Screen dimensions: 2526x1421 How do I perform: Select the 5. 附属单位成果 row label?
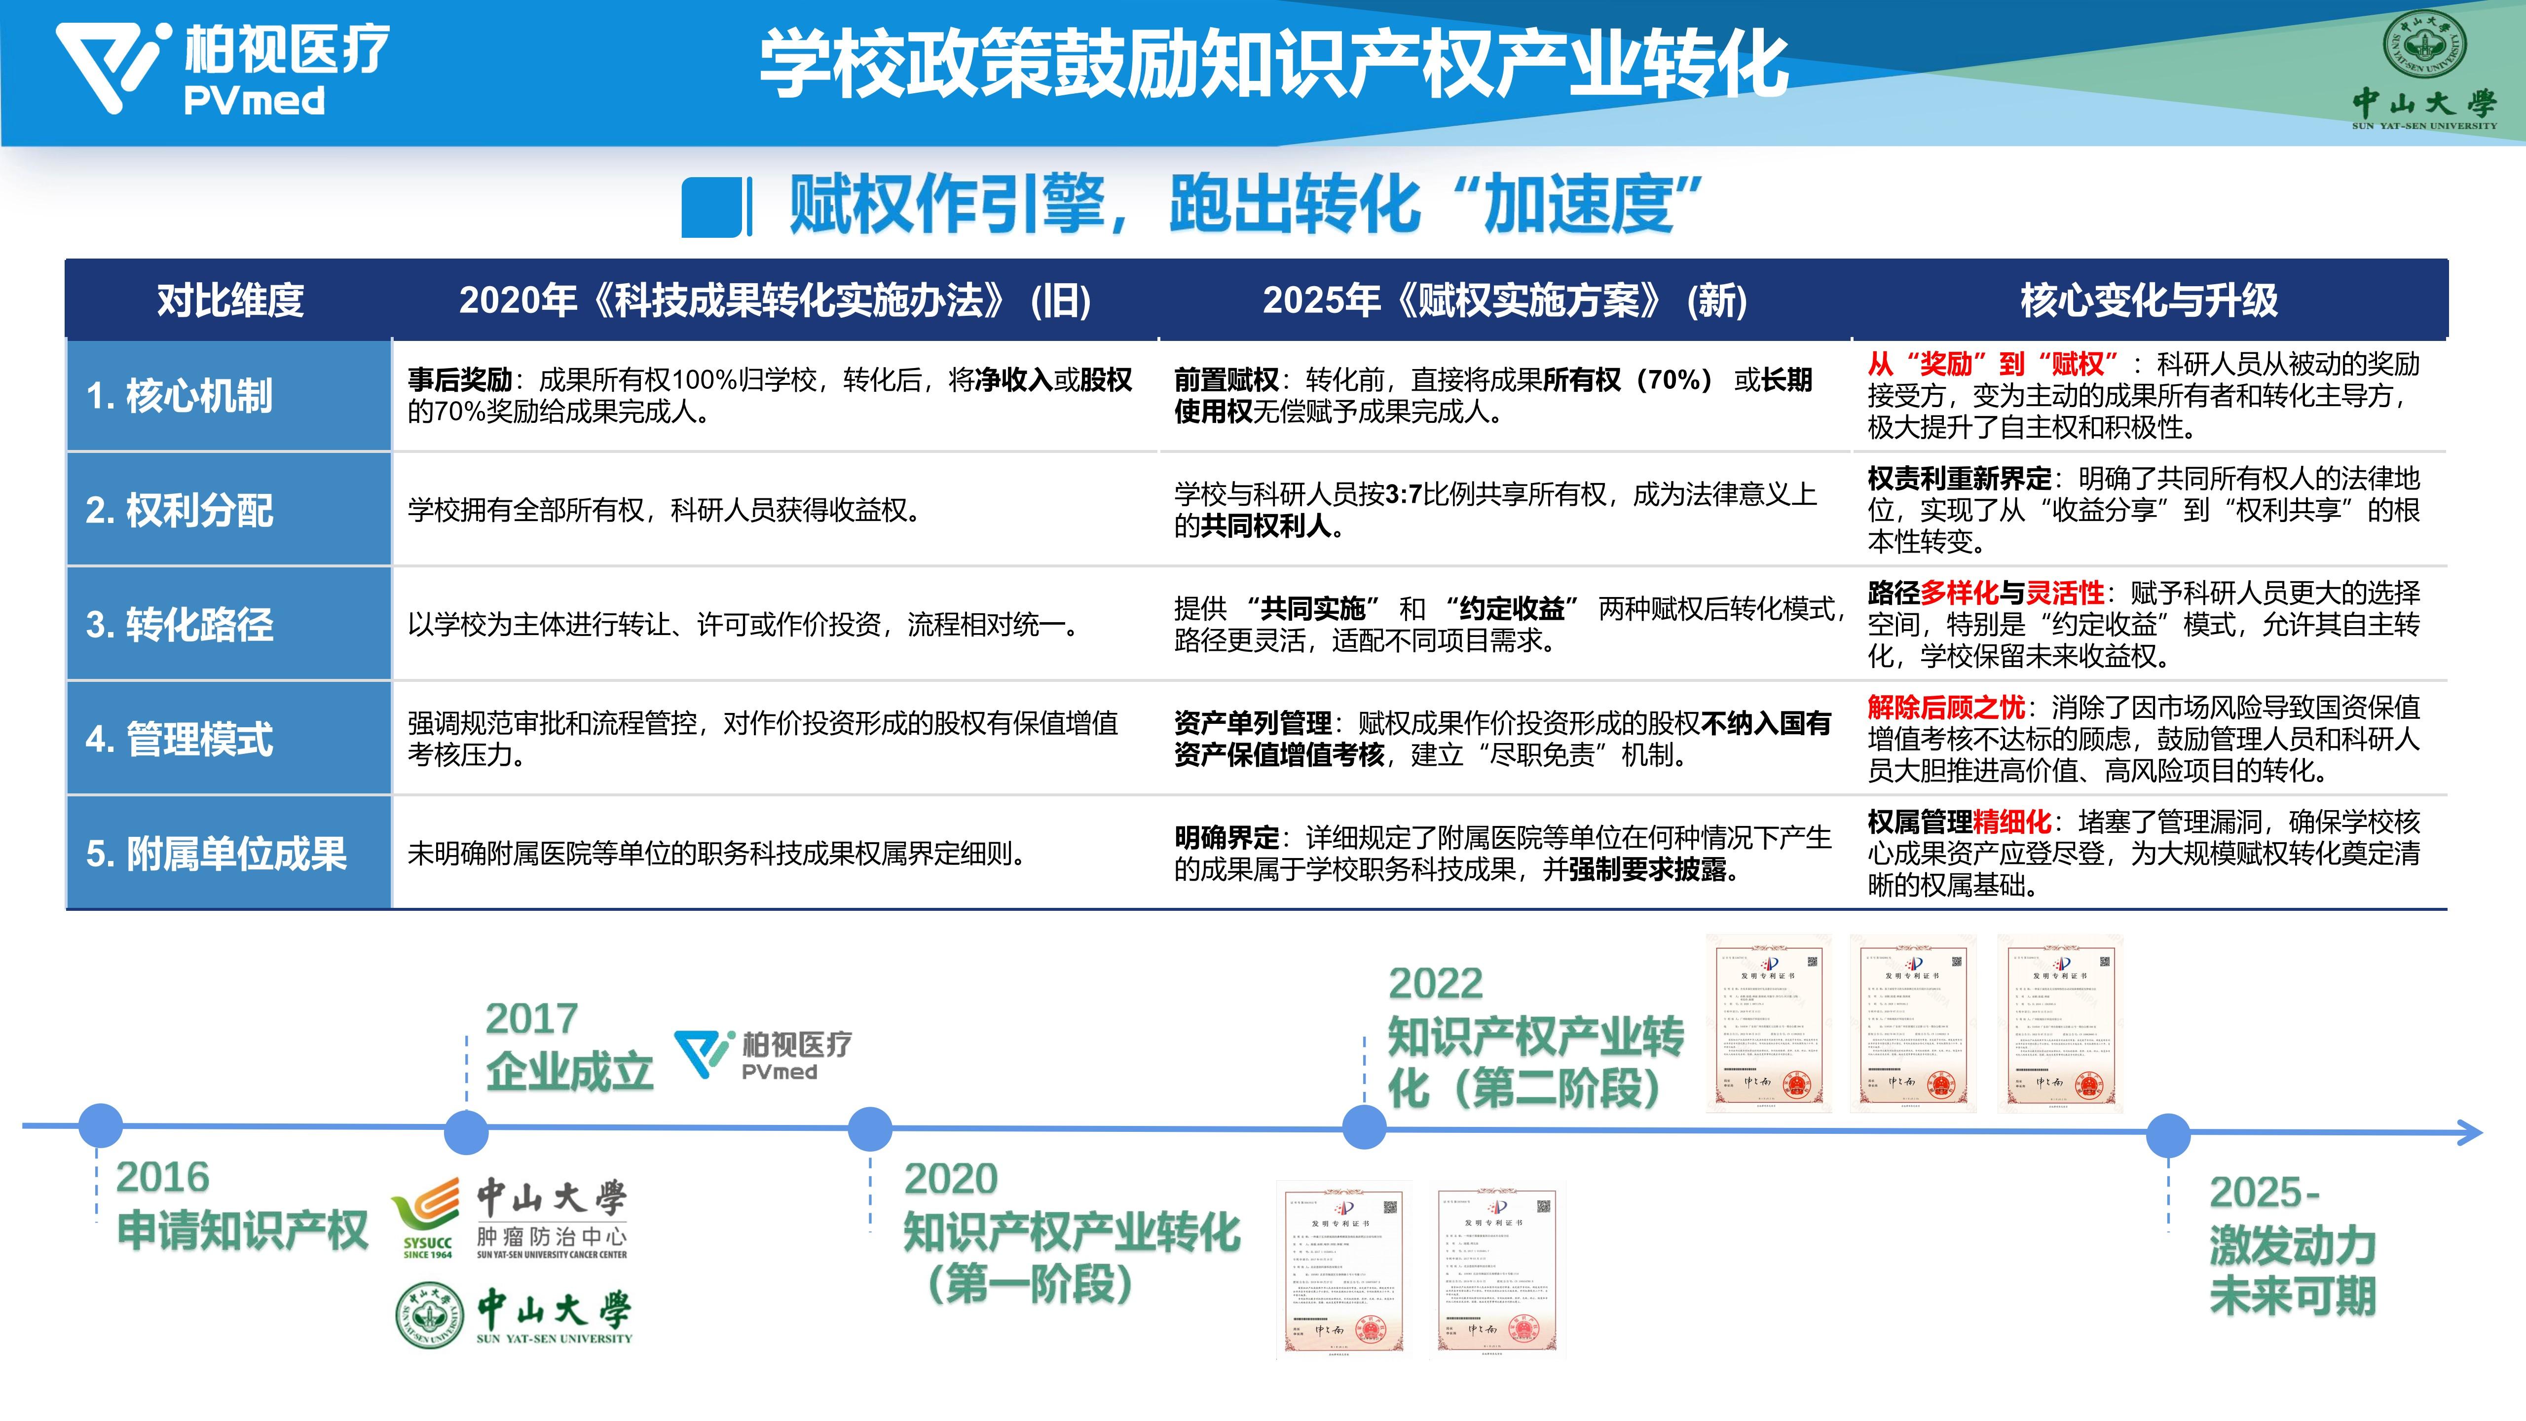(217, 853)
